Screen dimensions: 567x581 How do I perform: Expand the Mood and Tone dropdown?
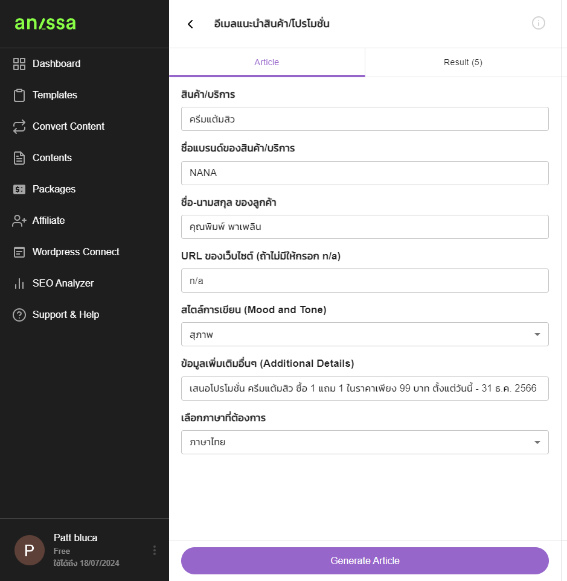pyautogui.click(x=365, y=334)
